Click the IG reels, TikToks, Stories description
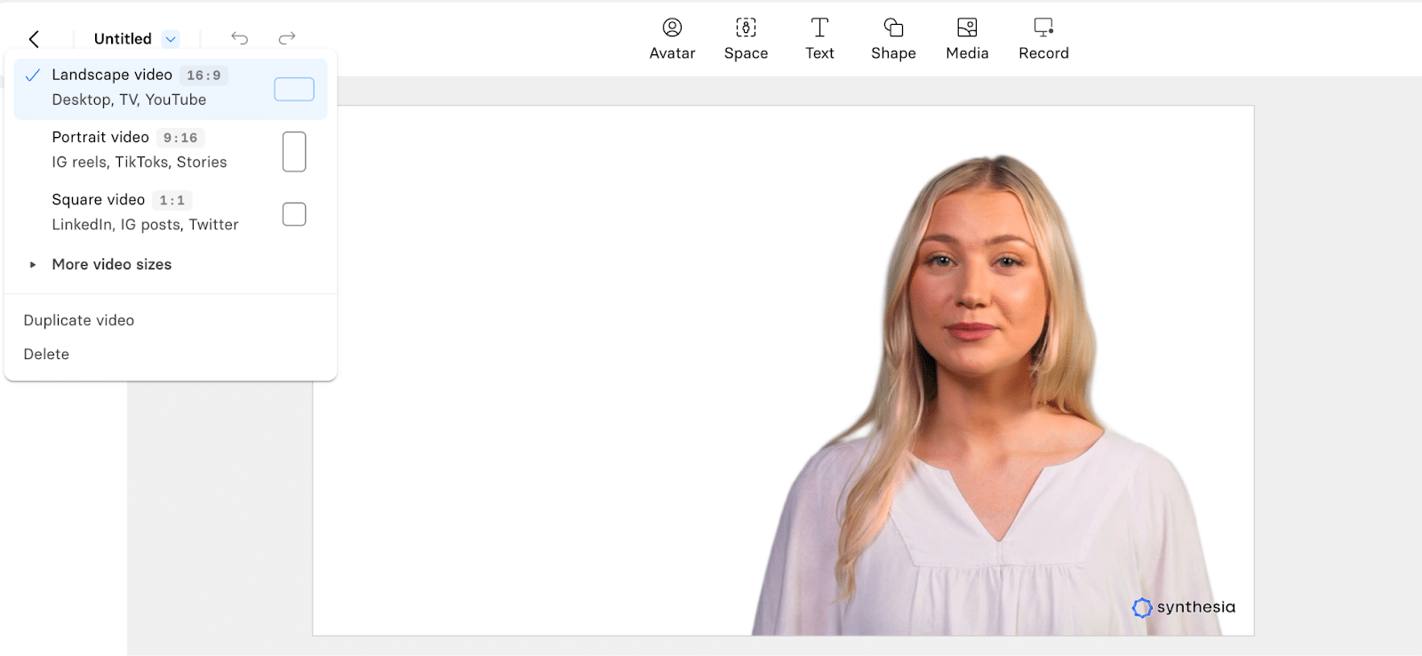Image resolution: width=1422 pixels, height=656 pixels. [x=140, y=162]
